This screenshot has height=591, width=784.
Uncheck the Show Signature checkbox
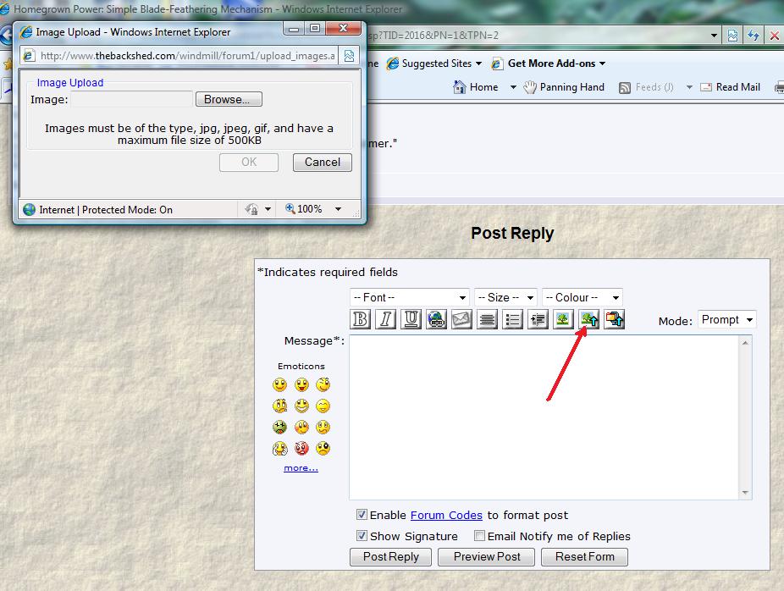coord(362,536)
